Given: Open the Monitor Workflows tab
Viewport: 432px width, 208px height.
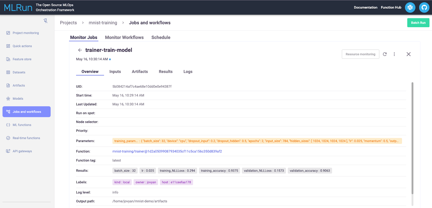Looking at the screenshot, I should pyautogui.click(x=124, y=37).
